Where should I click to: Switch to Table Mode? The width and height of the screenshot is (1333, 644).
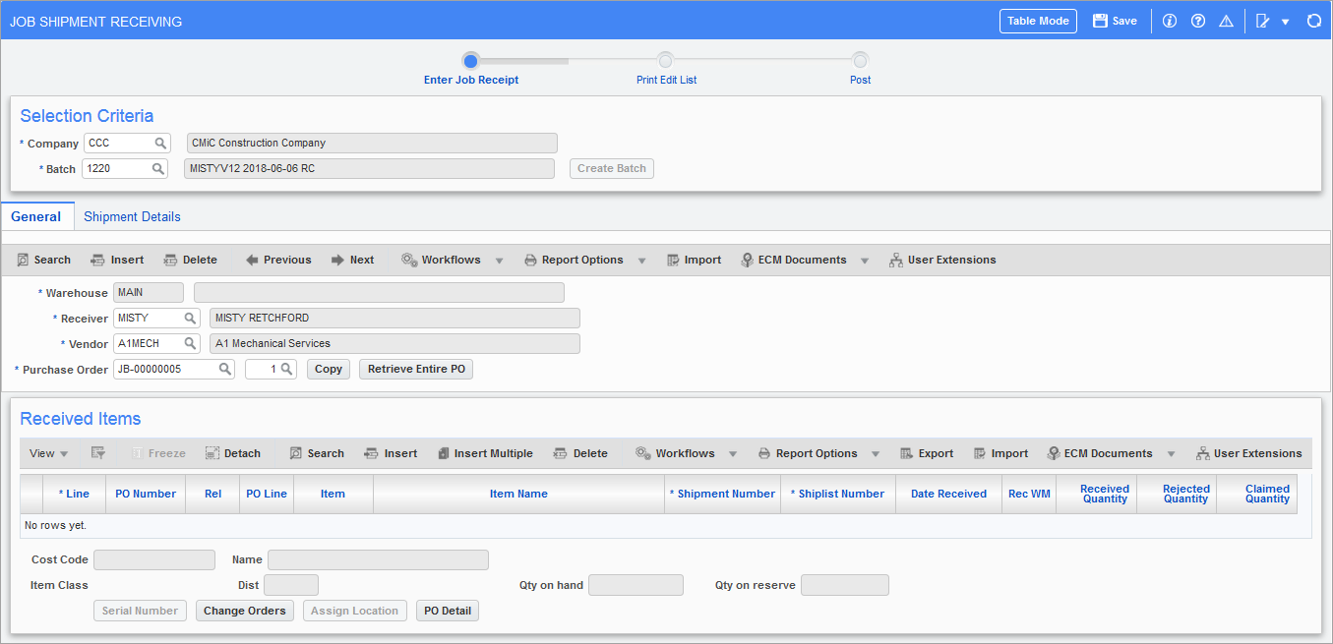point(1038,21)
